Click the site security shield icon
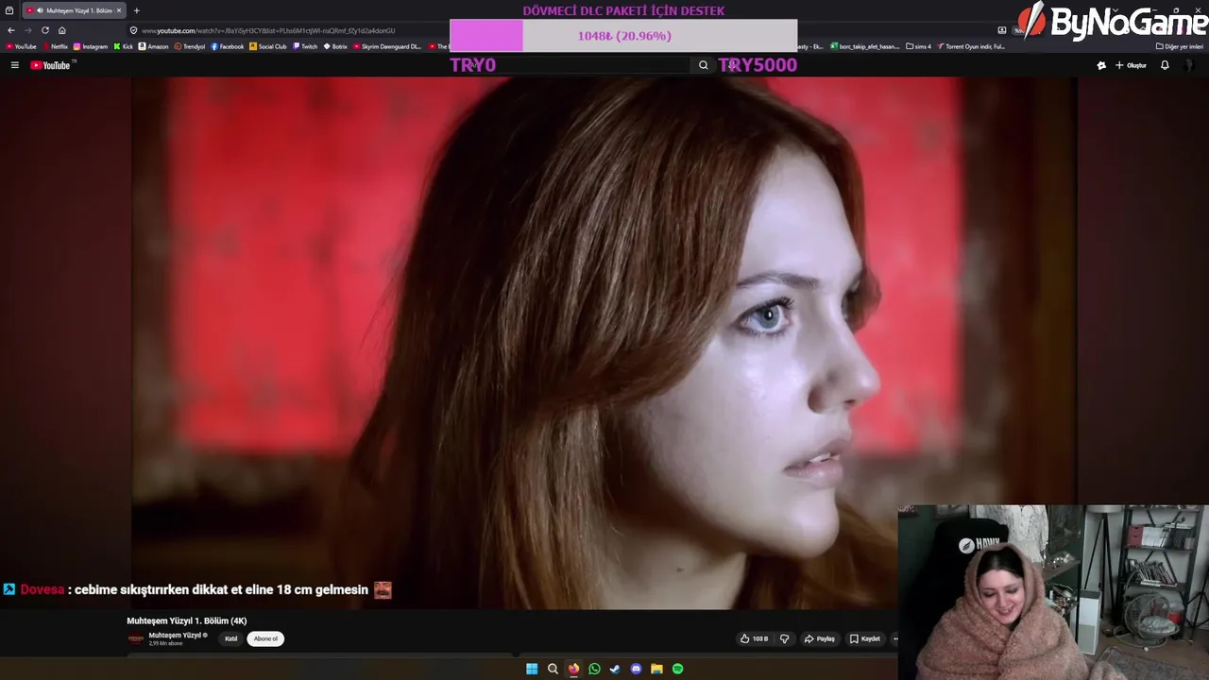1209x680 pixels. coord(134,30)
